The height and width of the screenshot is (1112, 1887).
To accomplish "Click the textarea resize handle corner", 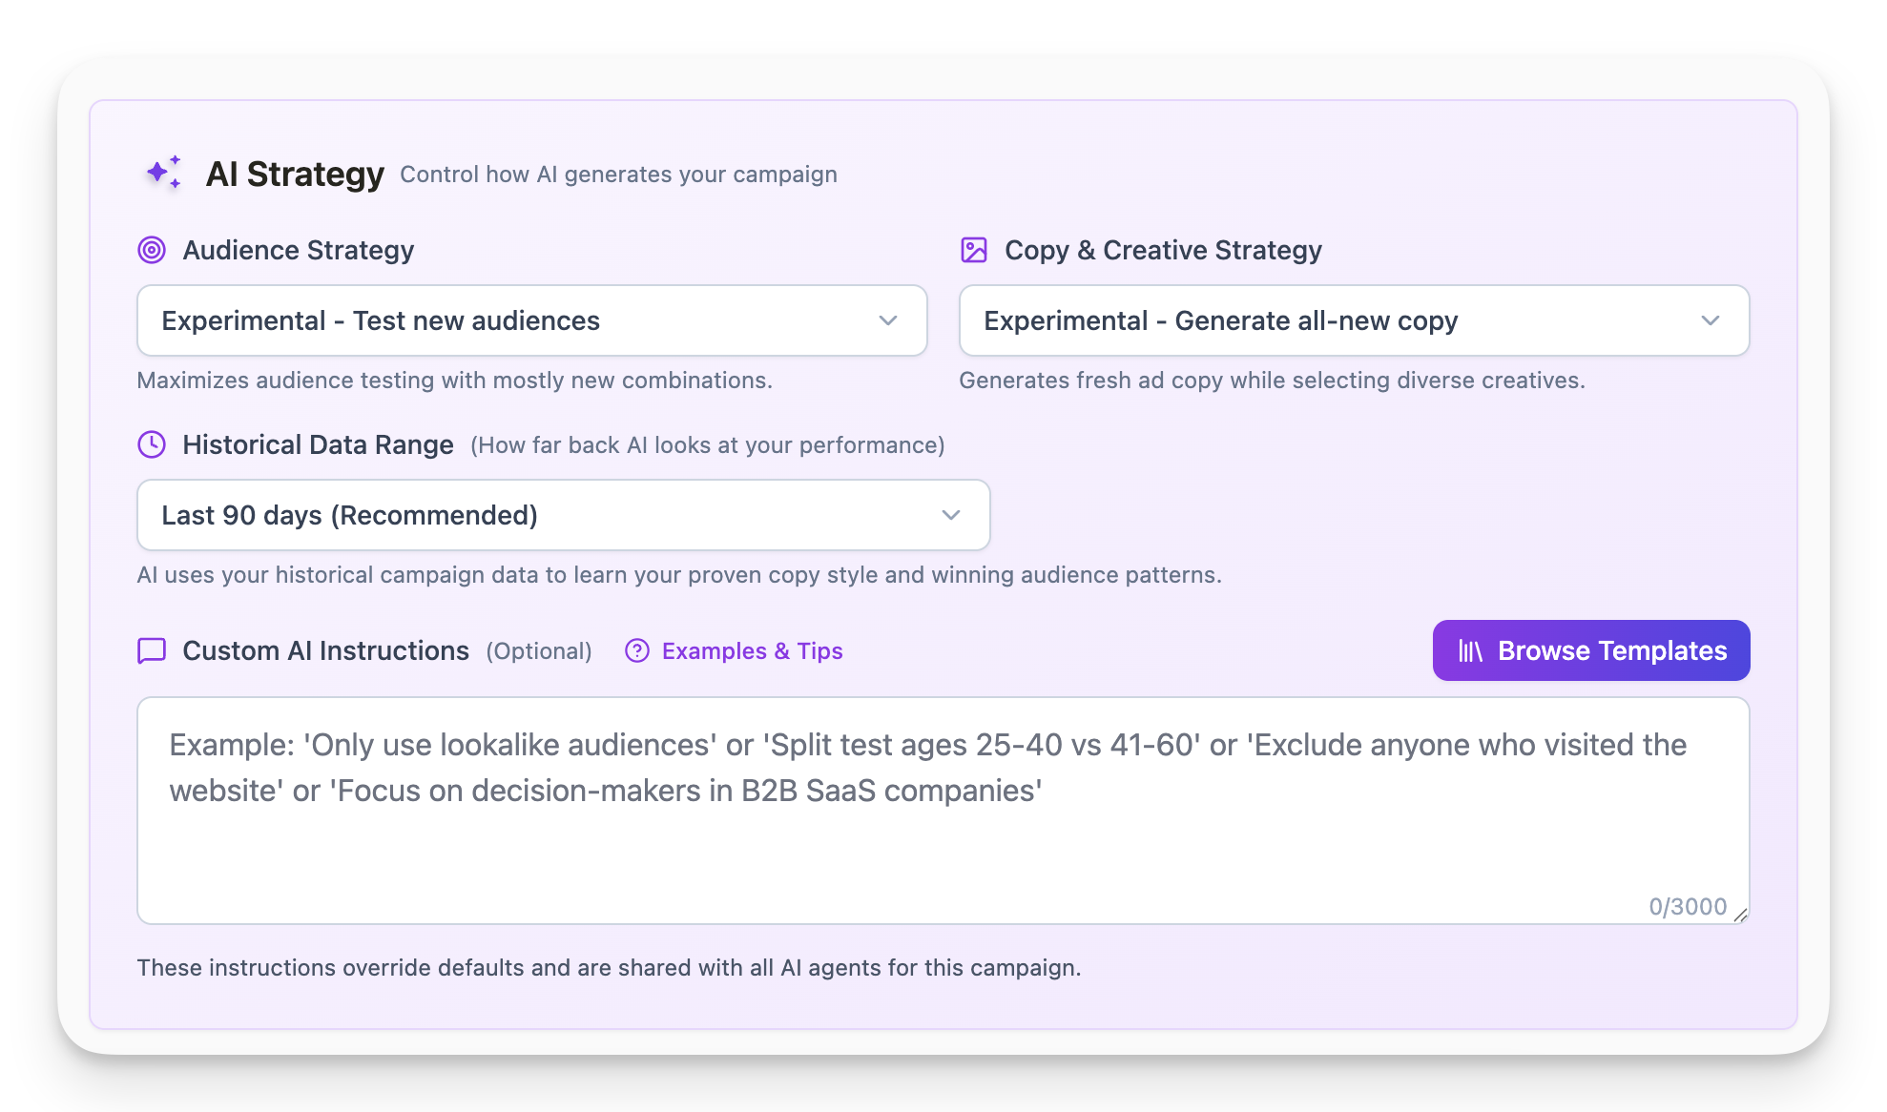I will pos(1741,916).
